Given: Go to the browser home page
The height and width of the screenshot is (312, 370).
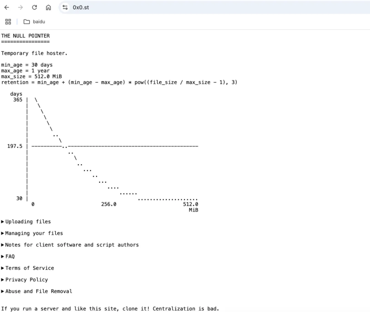Looking at the screenshot, I should click(48, 7).
